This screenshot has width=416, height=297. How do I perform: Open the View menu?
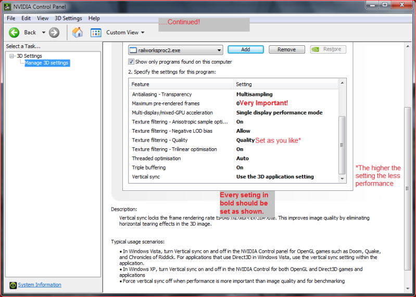coord(43,18)
